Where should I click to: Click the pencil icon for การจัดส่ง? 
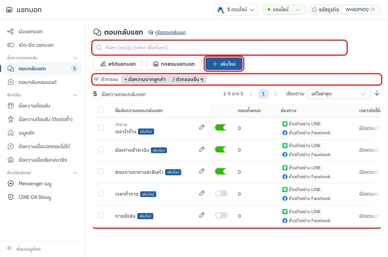click(202, 215)
